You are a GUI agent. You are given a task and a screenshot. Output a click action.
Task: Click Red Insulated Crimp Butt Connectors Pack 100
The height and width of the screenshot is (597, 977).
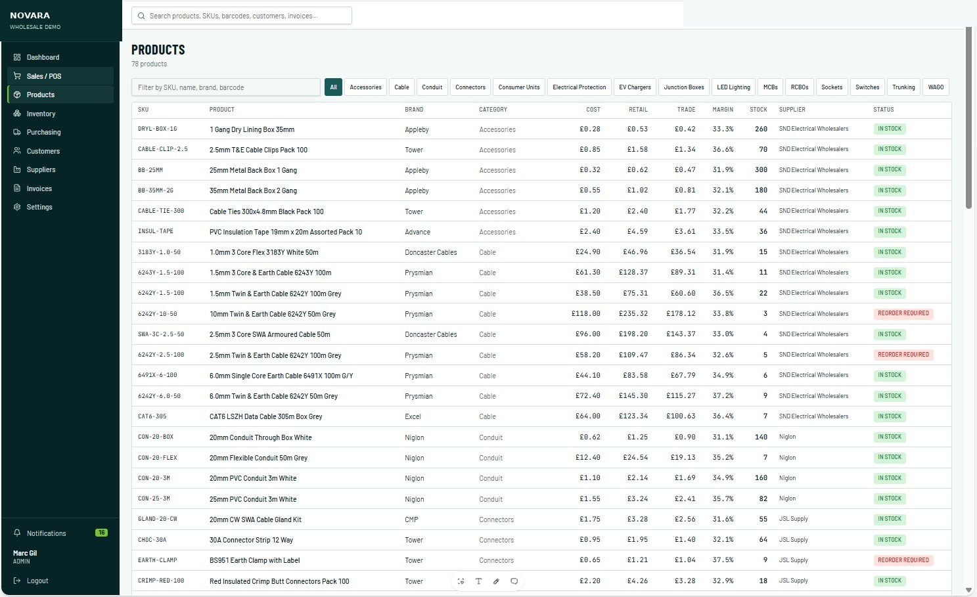(x=279, y=581)
